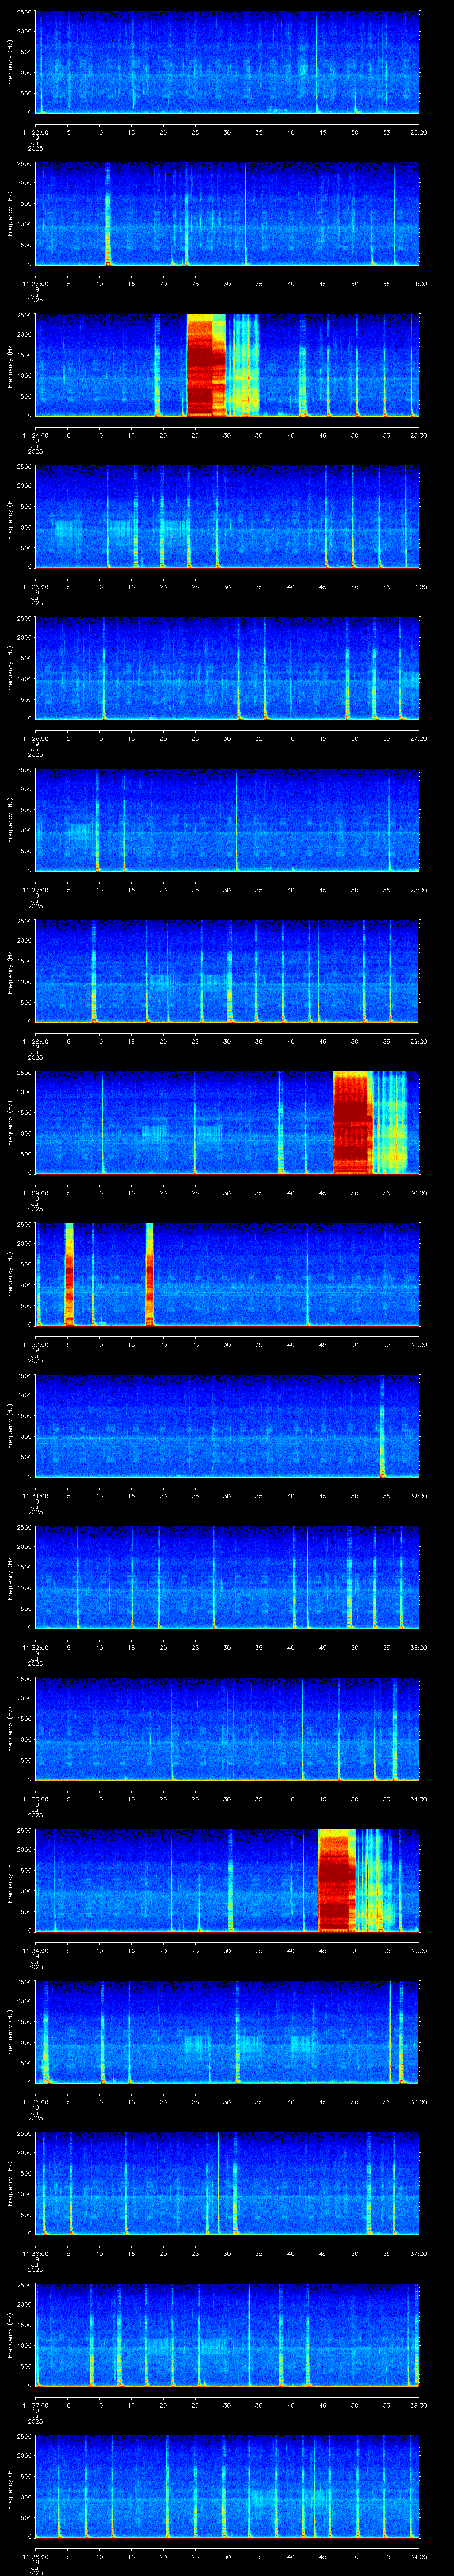Select the "11:28:00" start time label
This screenshot has height=2576, width=454.
point(35,1041)
